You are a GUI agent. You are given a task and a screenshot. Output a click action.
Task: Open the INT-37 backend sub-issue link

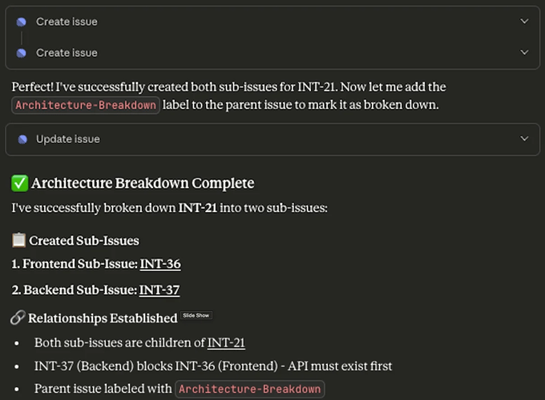[x=159, y=290]
